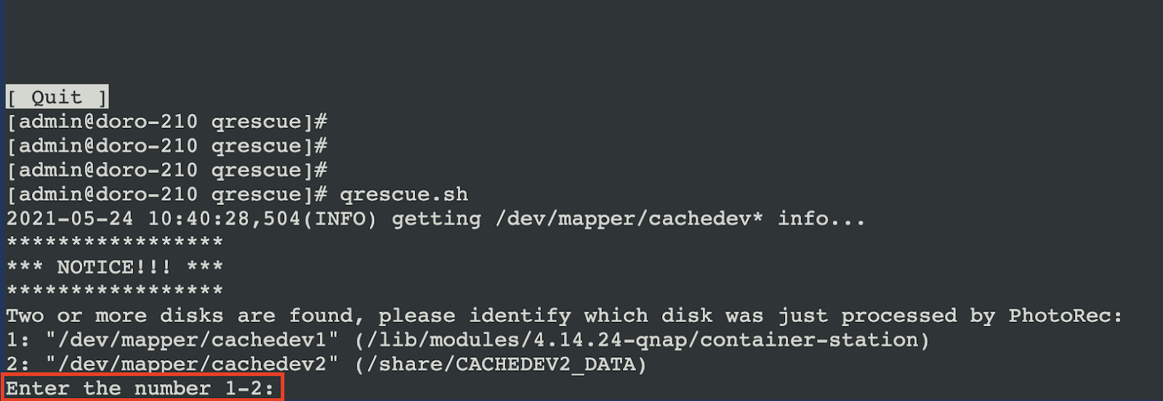The image size is (1163, 401).
Task: Click the /share/CACHEDEV2_DATA mount path
Action: (x=501, y=364)
